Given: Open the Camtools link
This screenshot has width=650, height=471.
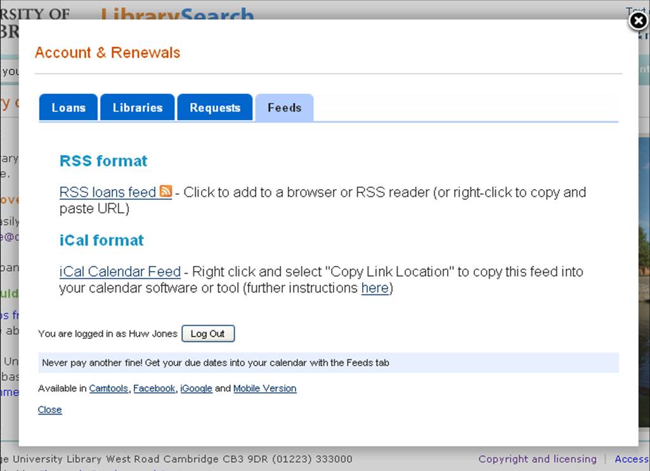Looking at the screenshot, I should 108,388.
